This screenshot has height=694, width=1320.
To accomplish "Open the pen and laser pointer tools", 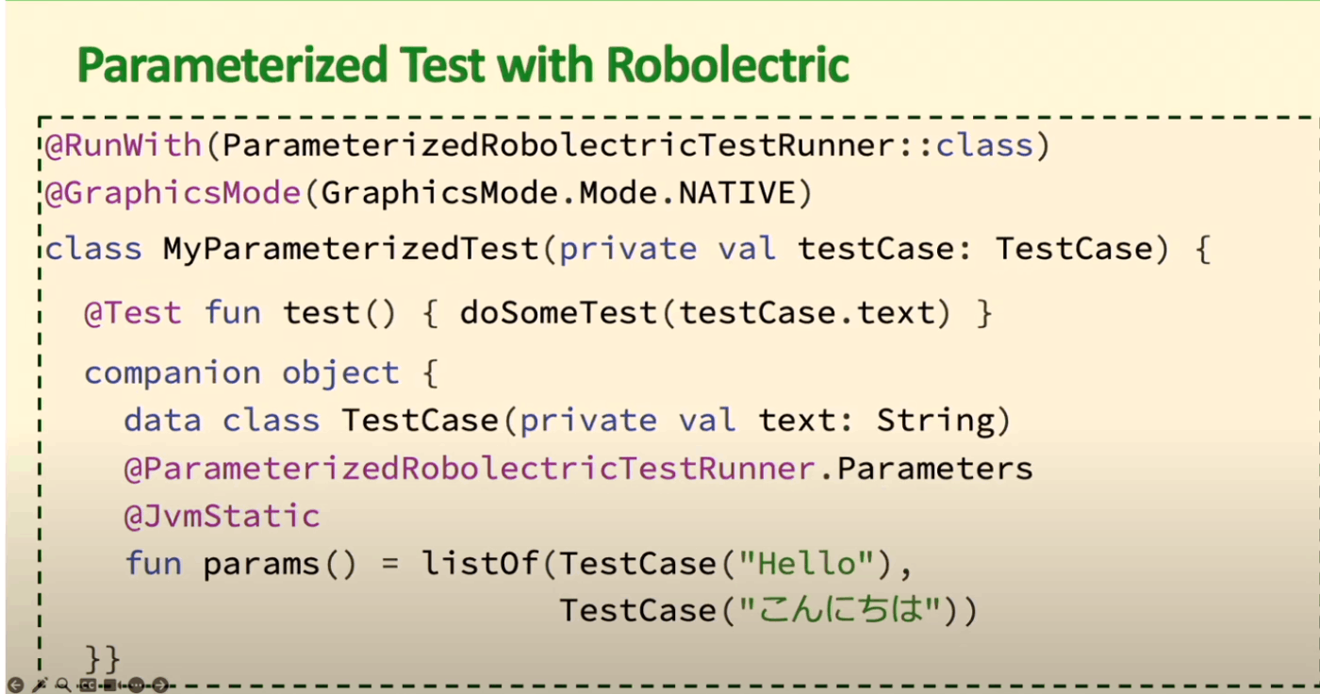I will (40, 686).
